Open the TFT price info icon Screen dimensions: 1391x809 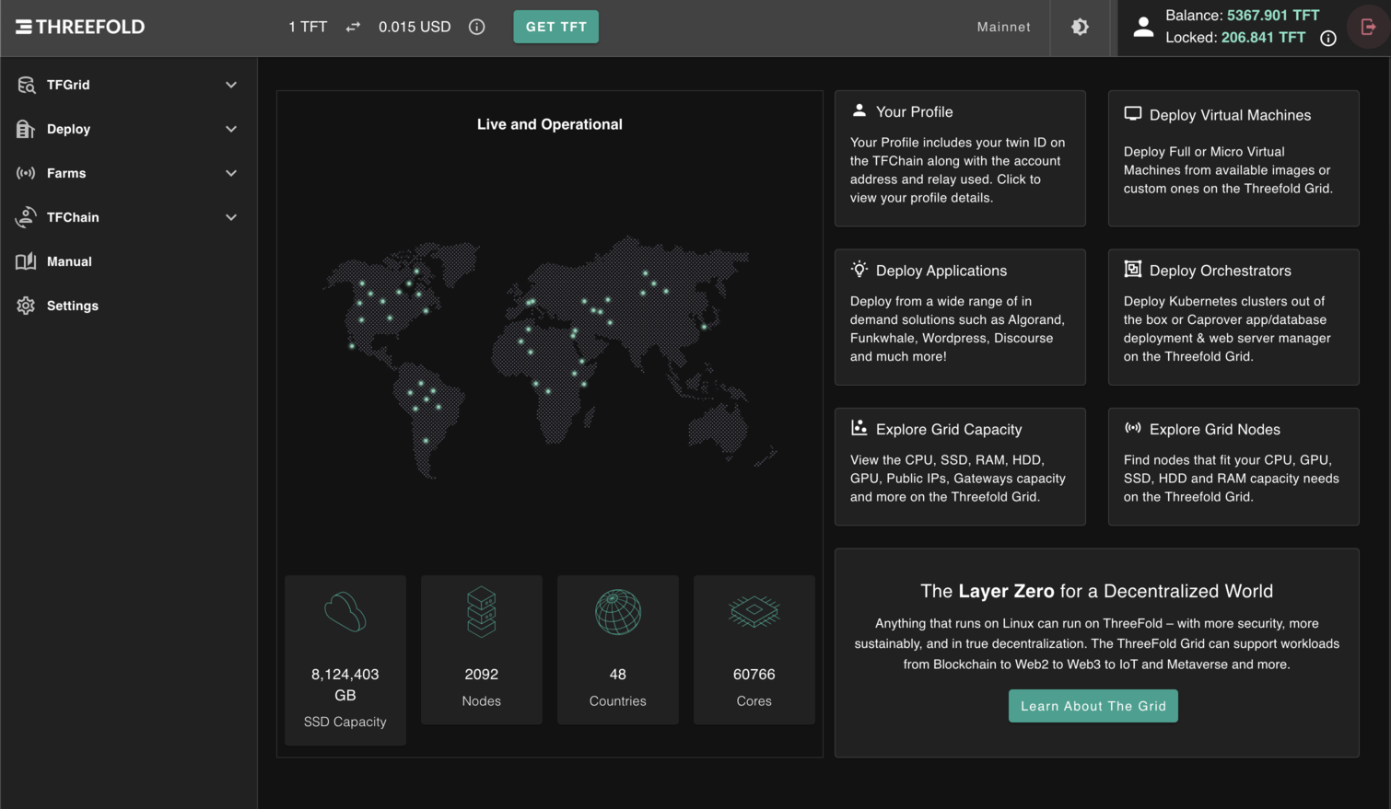pos(476,27)
